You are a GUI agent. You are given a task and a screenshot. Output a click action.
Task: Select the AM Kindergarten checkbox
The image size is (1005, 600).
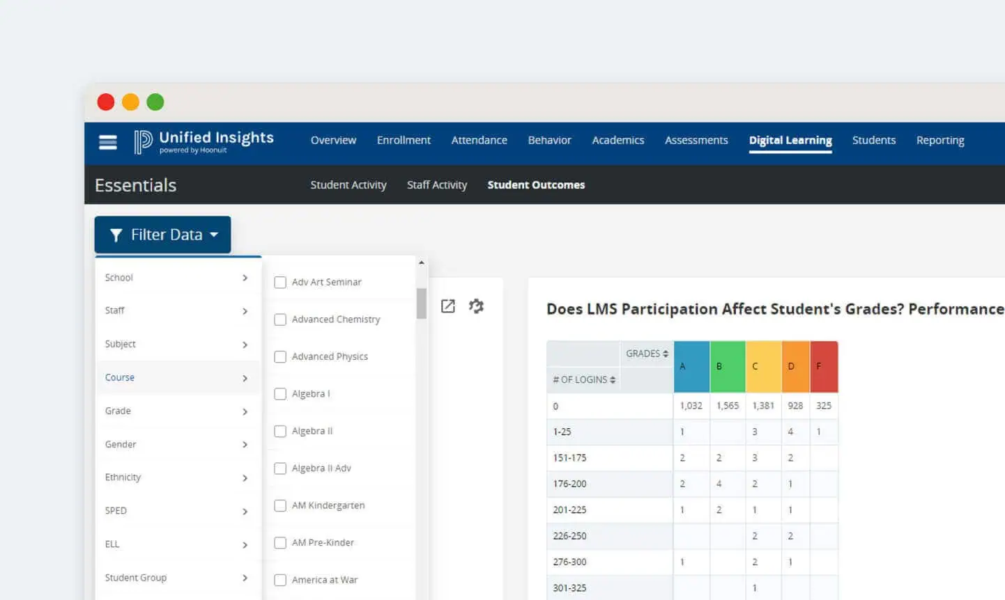279,505
